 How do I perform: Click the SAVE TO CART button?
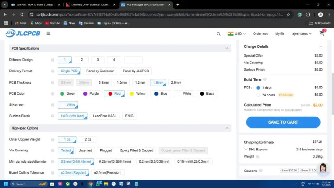[x=283, y=122]
